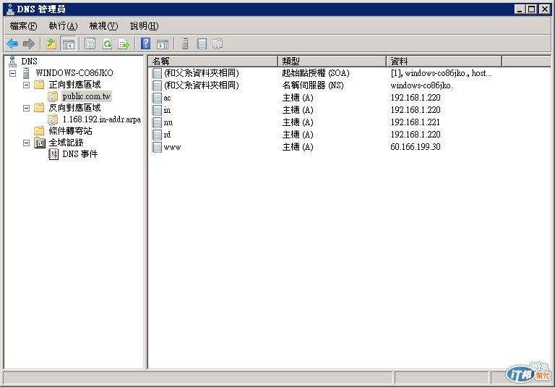Select 條件轉寄站 folder in tree
The width and height of the screenshot is (555, 388).
click(x=70, y=131)
